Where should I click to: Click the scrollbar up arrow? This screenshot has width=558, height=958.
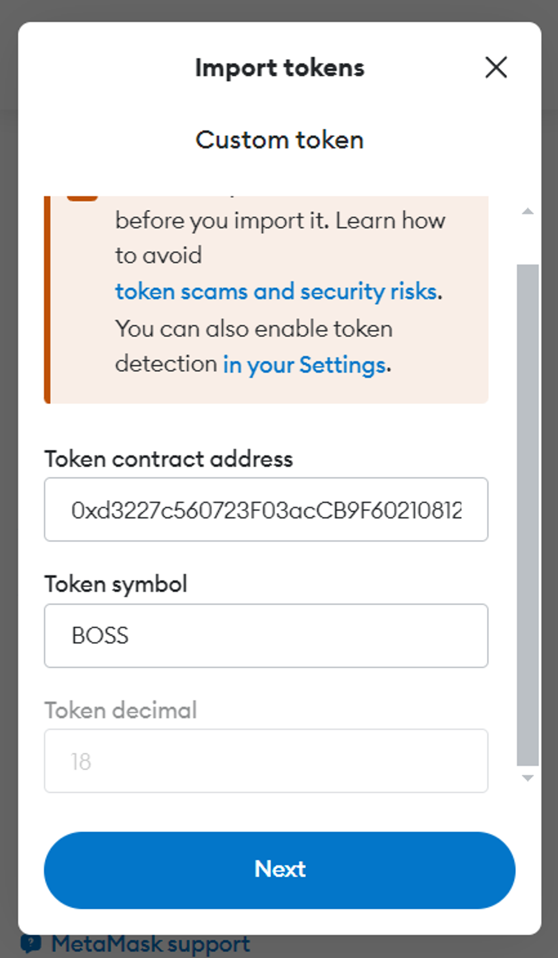(528, 211)
